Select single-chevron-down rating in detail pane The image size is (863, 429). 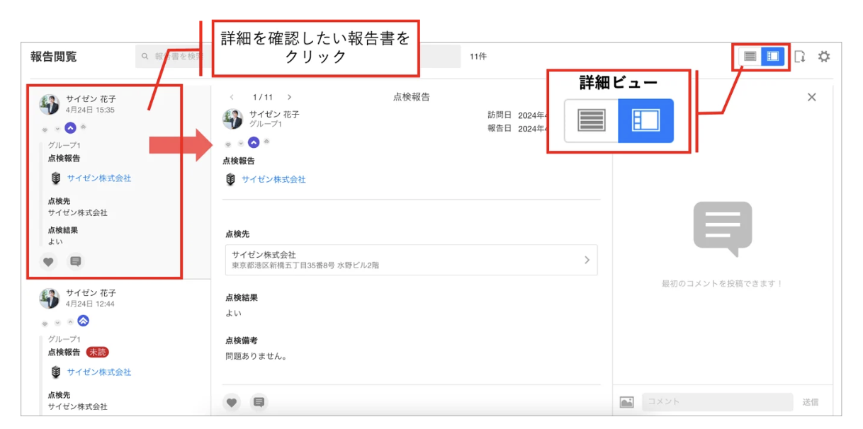click(241, 144)
